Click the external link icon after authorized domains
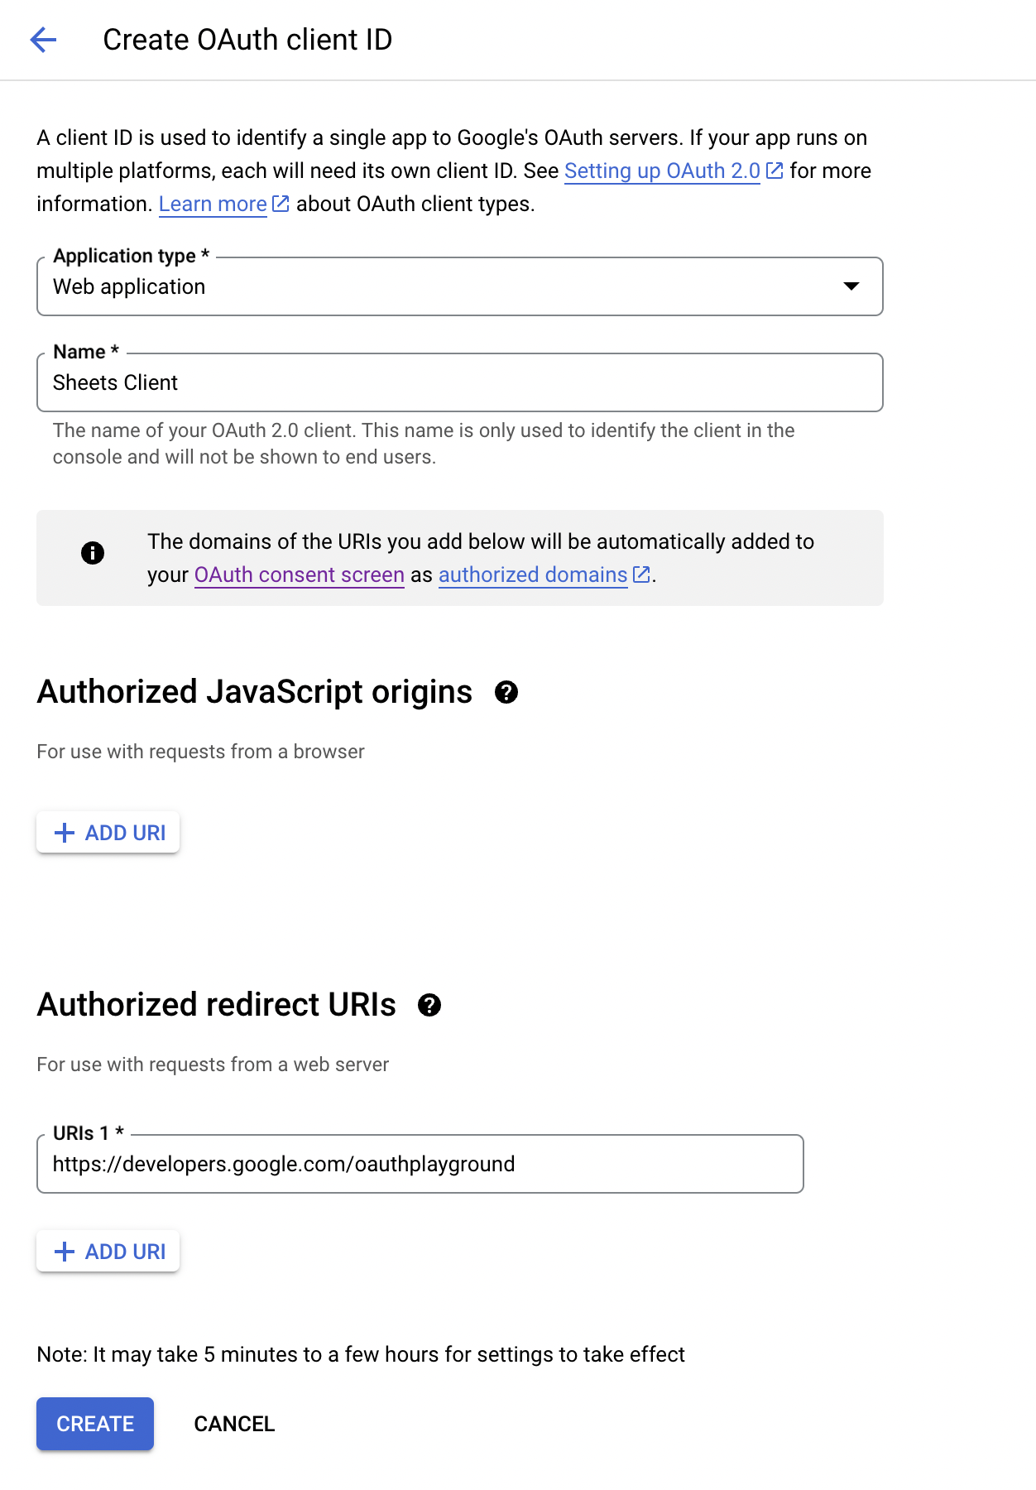 [641, 574]
